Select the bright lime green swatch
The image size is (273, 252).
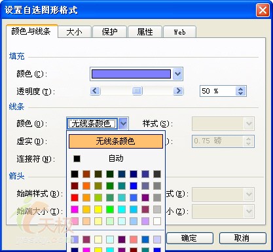[110, 209]
